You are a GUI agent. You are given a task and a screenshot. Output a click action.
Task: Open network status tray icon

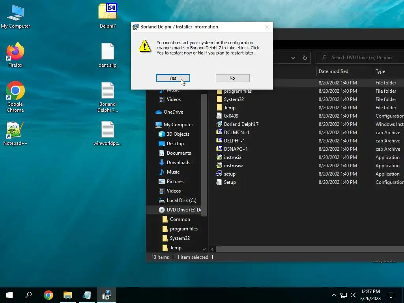344,295
